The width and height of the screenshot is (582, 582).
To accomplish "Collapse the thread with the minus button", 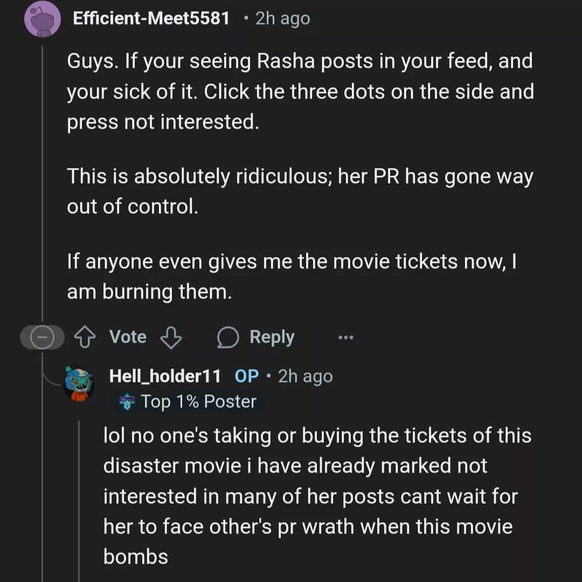I will (41, 338).
